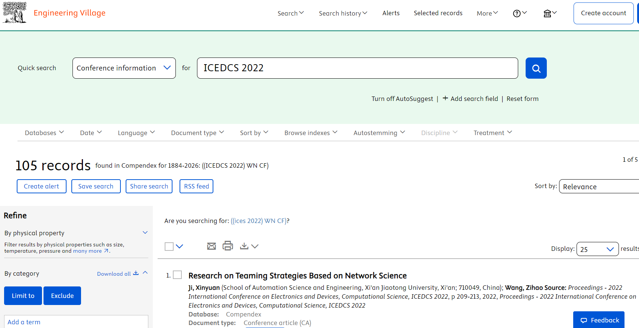
Task: Click the Share search button
Action: (149, 186)
